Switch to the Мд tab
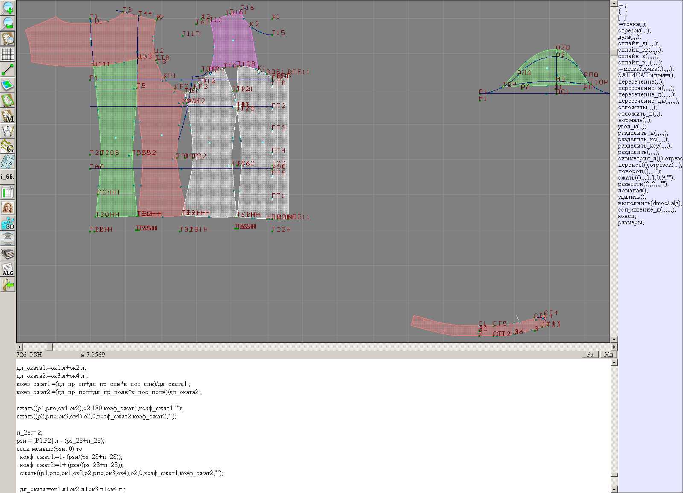Image resolution: width=683 pixels, height=493 pixels. [608, 354]
